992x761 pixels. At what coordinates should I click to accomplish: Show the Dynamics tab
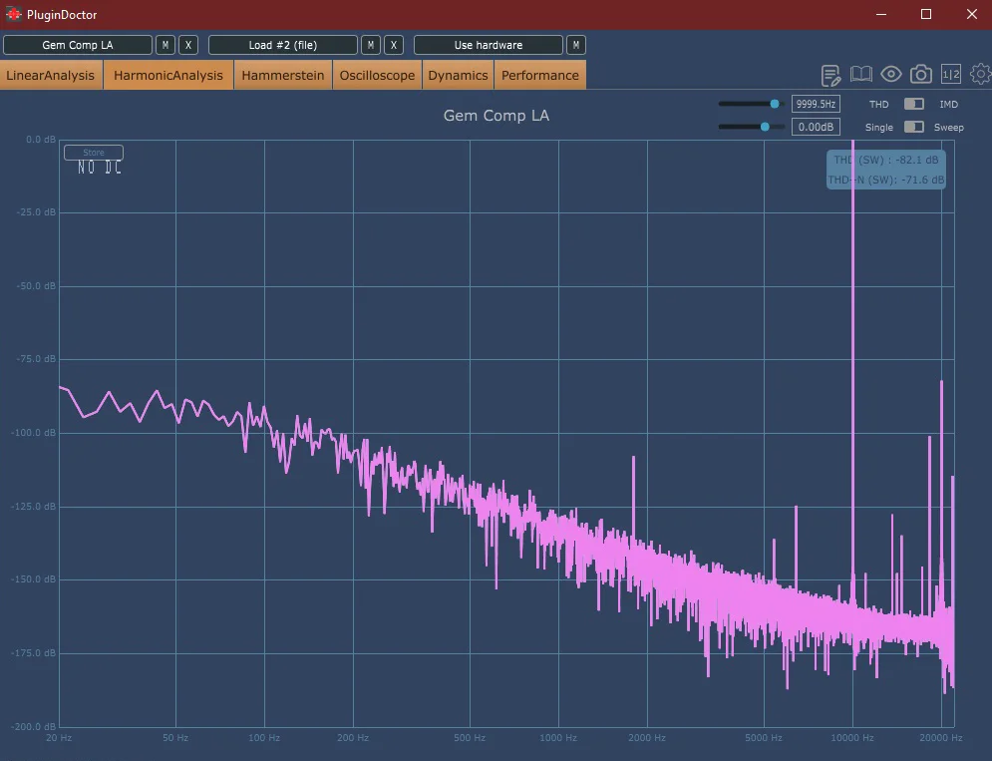(x=458, y=76)
